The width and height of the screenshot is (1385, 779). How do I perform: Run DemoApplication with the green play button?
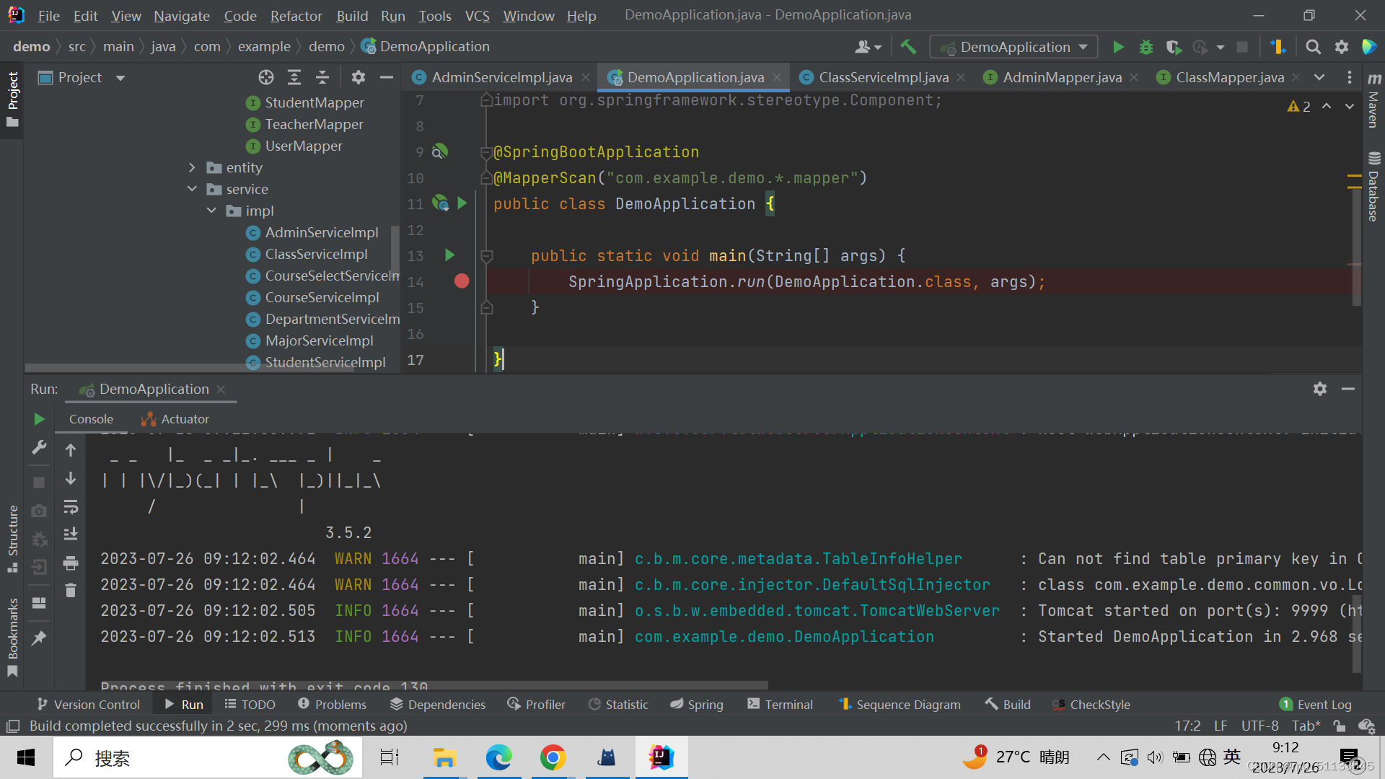point(1119,46)
